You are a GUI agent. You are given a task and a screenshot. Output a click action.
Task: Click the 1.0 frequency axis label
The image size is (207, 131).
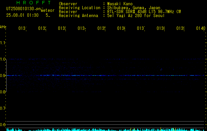pyautogui.click(x=3, y=59)
